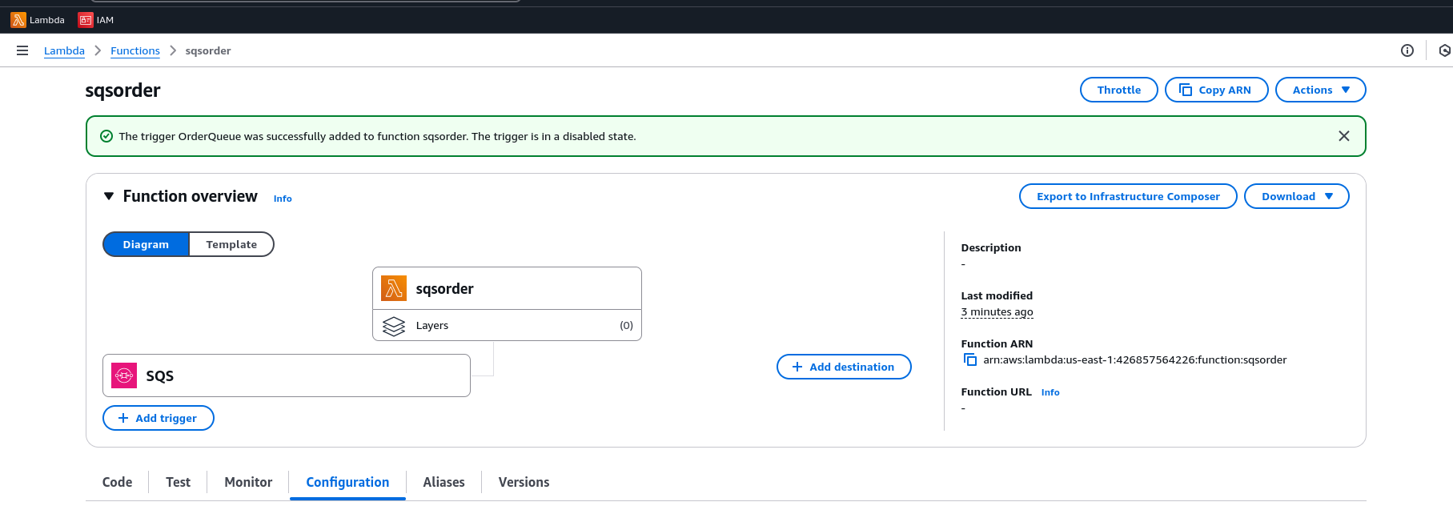Switch to Template view
The width and height of the screenshot is (1453, 526).
(x=231, y=244)
